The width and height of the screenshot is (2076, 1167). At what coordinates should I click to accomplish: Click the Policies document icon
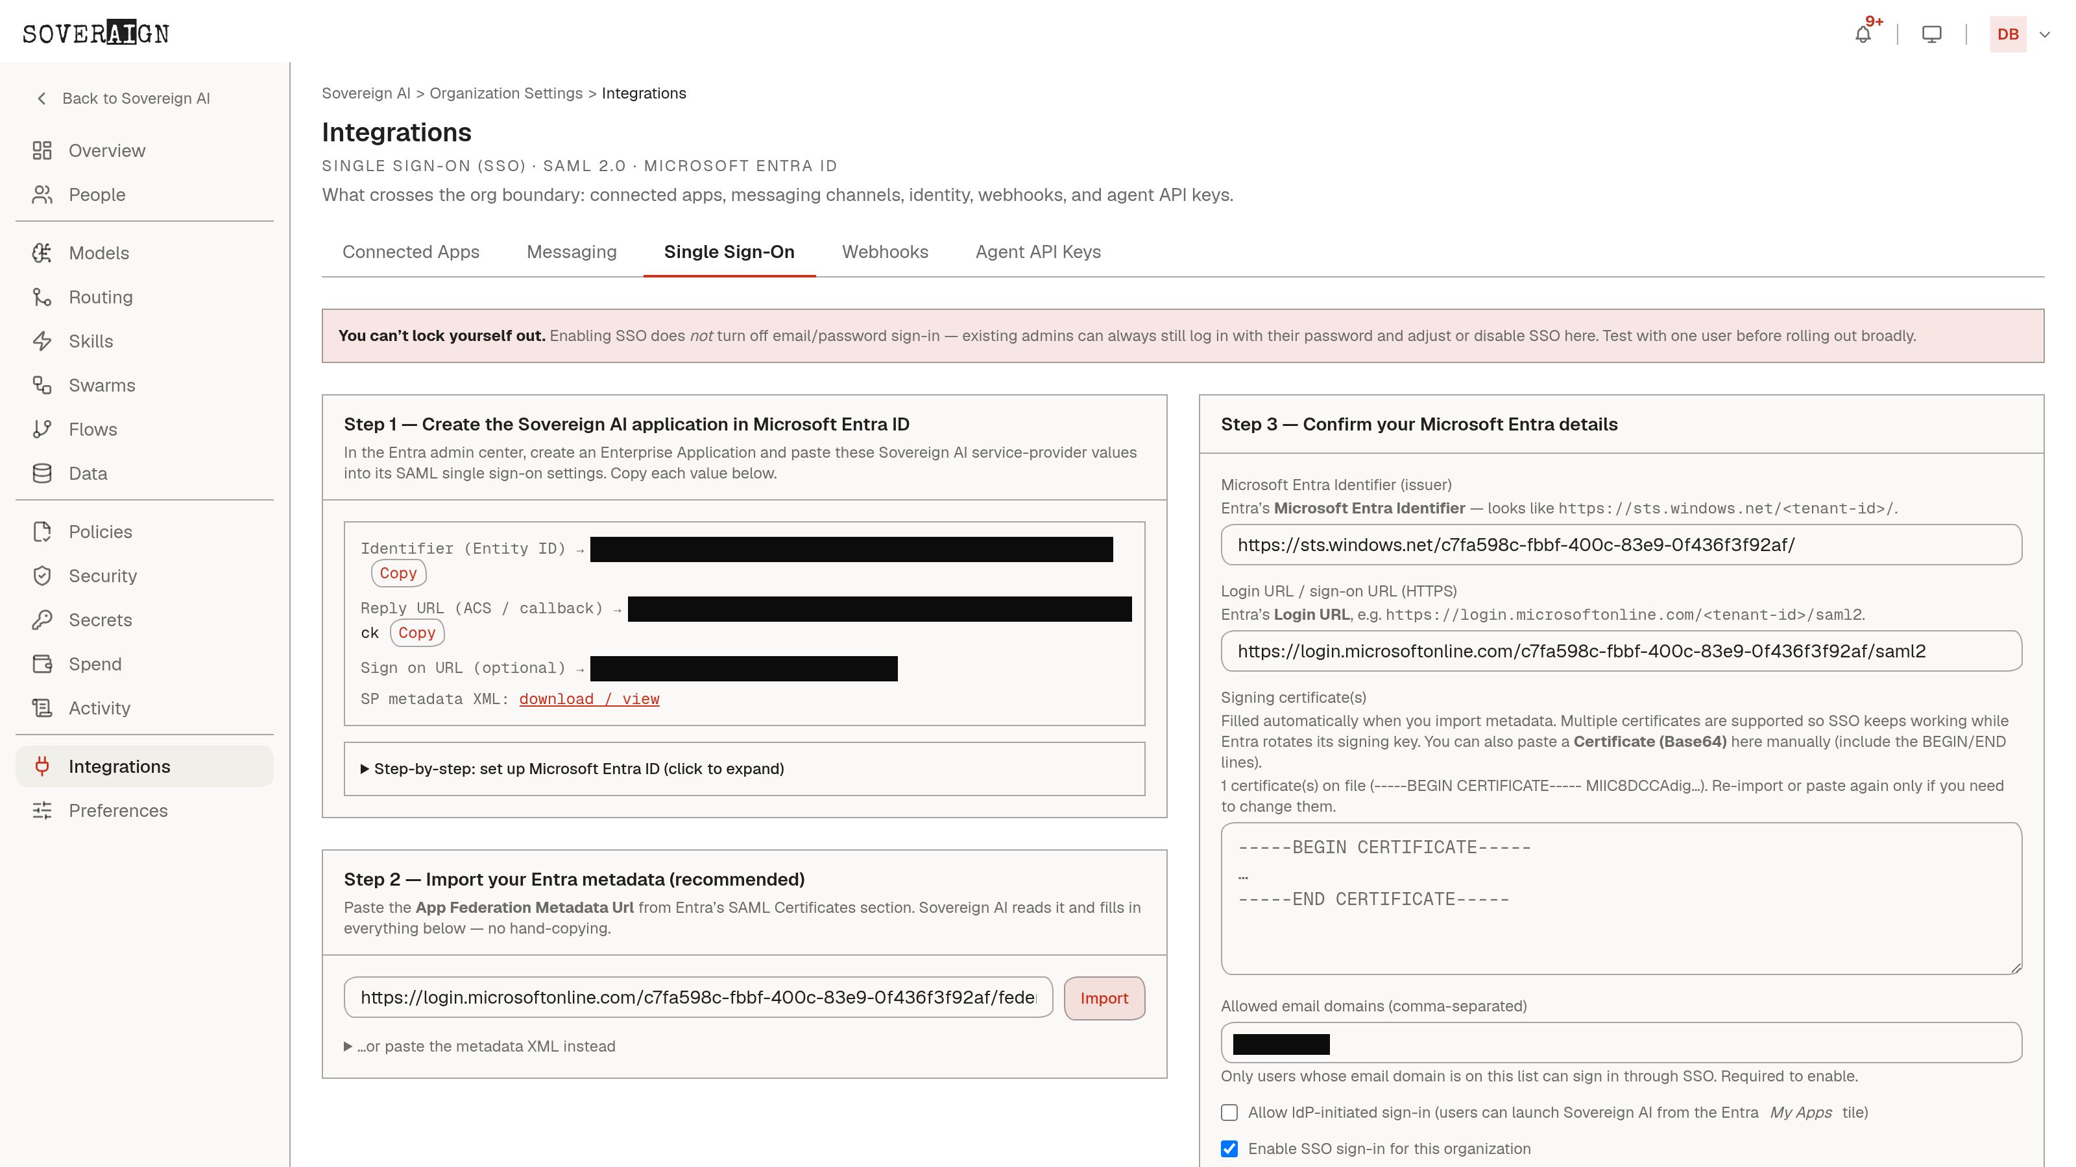[42, 532]
